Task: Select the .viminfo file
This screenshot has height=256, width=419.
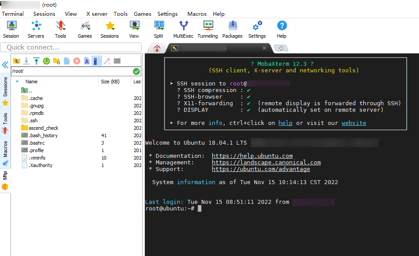Action: (33, 158)
